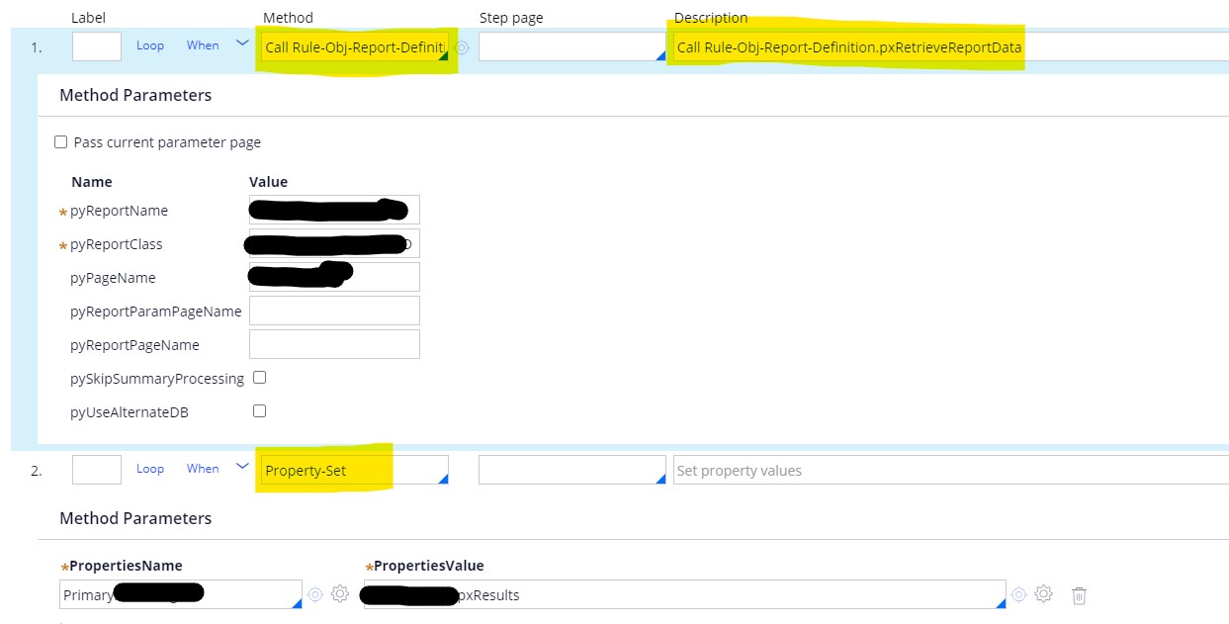Click the step 1 Step page field

point(569,46)
